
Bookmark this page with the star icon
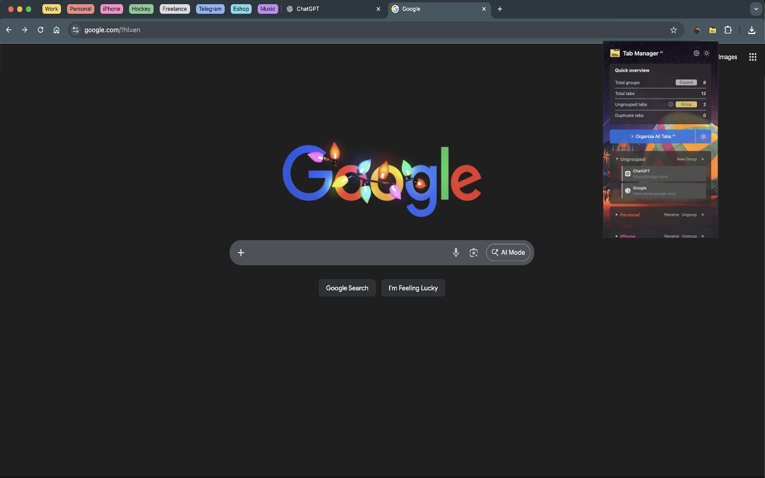tap(674, 30)
